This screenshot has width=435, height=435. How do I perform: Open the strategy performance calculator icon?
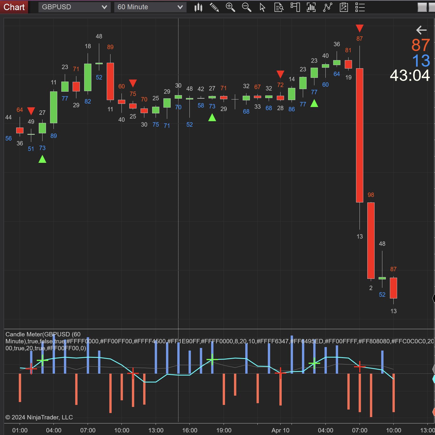point(344,7)
